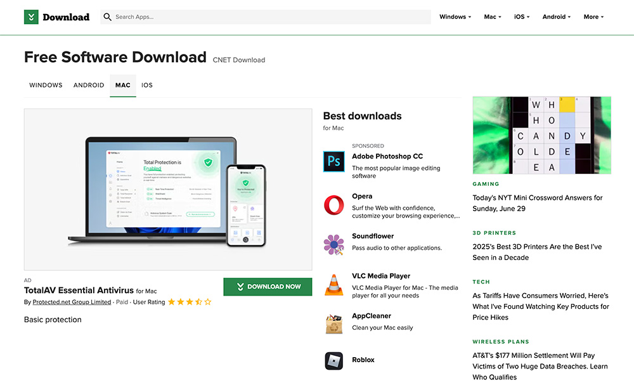
Task: Expand the More dropdown in header
Action: pyautogui.click(x=593, y=17)
